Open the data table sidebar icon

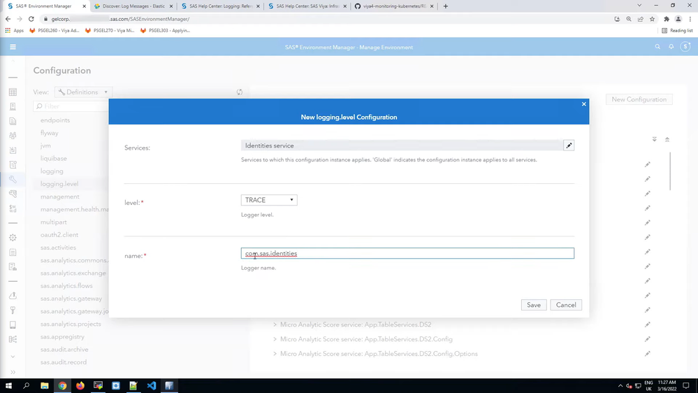[13, 92]
